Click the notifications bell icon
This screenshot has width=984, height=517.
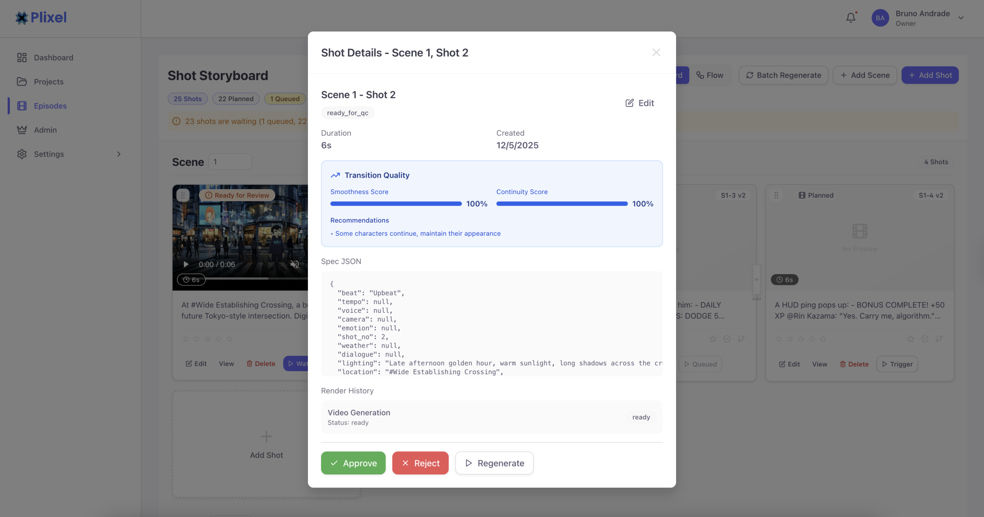(851, 18)
